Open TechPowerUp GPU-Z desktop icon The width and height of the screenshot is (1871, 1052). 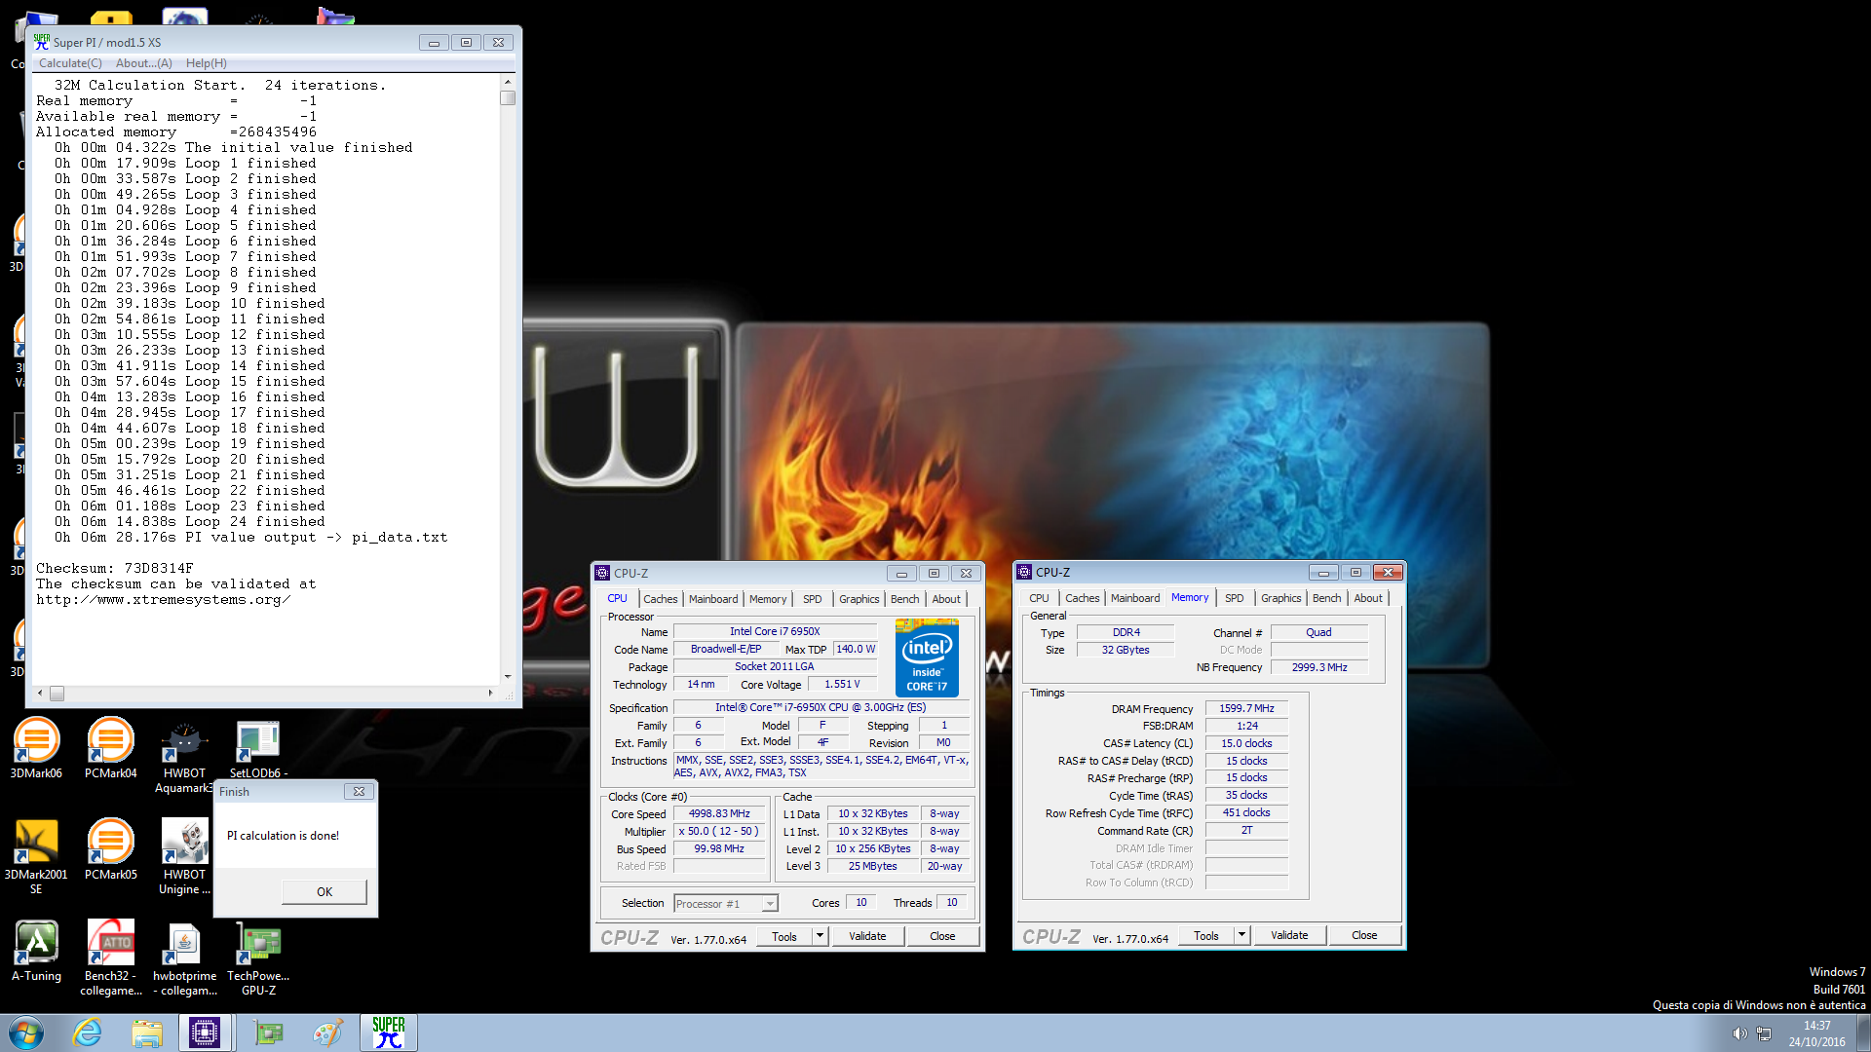(258, 958)
